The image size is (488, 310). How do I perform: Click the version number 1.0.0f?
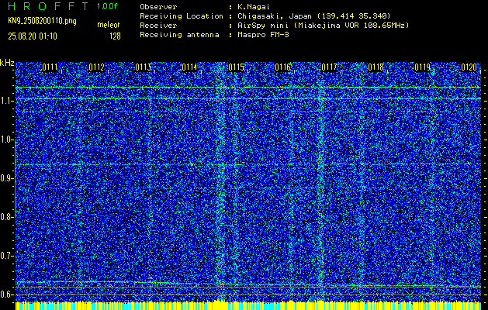click(107, 6)
